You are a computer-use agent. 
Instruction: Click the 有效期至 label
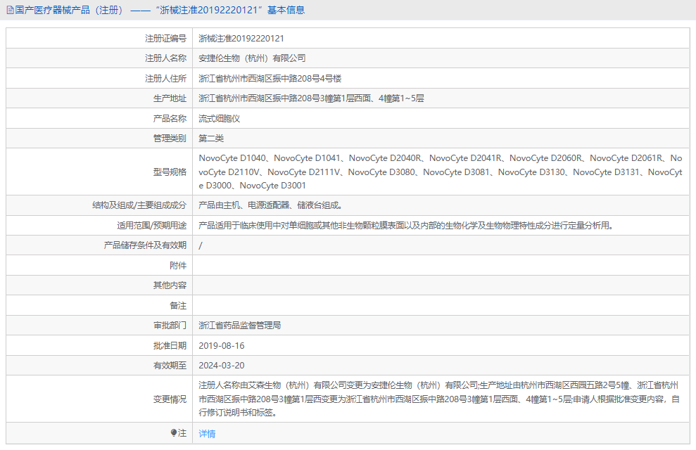(x=170, y=366)
